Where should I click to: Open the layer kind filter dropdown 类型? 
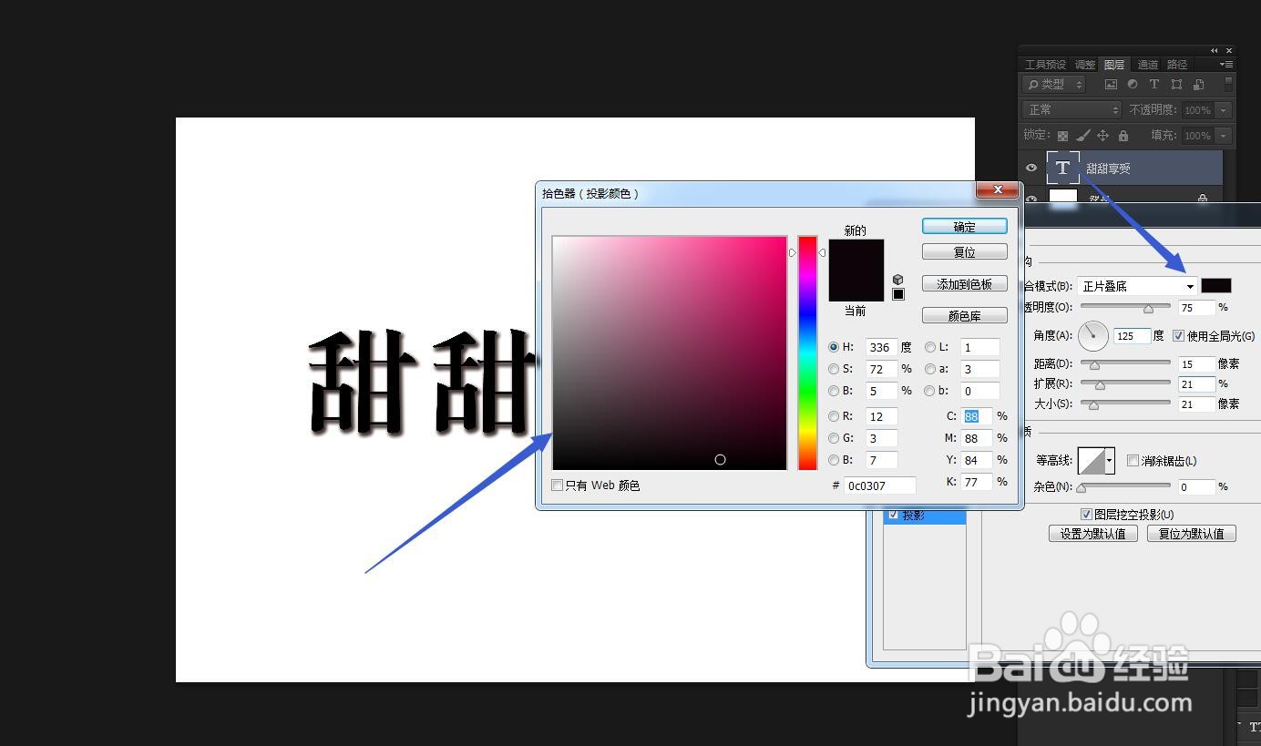click(x=1054, y=84)
